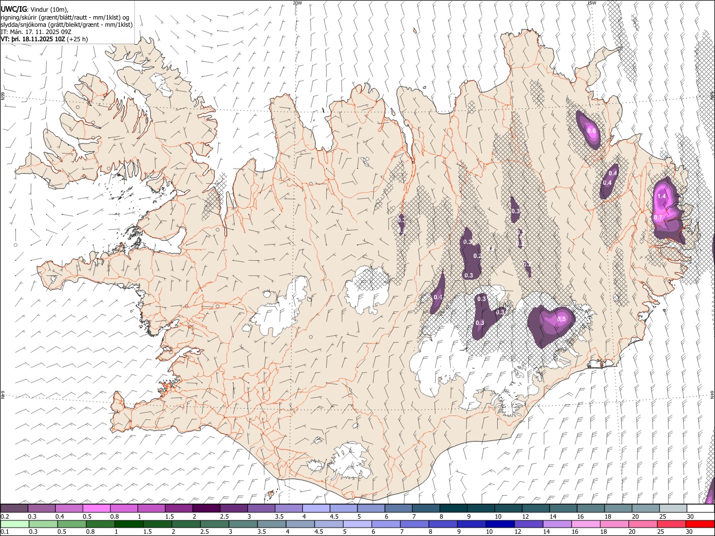This screenshot has width=715, height=536.
Task: Click the bottom-row legend swatch starting at 3
Action: click(242, 524)
